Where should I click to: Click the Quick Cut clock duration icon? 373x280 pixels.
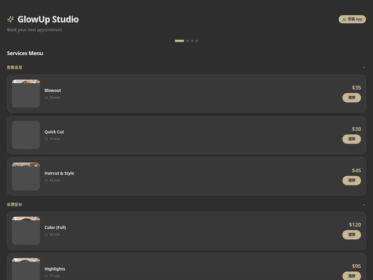(46, 139)
